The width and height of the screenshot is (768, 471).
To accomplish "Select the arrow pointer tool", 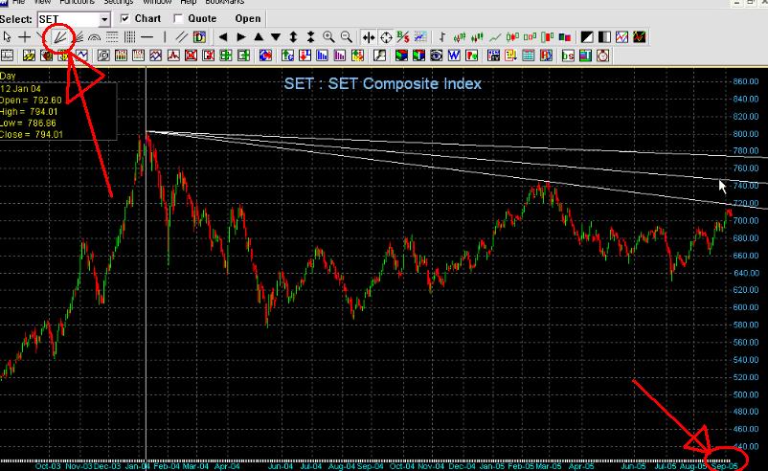I will click(x=7, y=37).
